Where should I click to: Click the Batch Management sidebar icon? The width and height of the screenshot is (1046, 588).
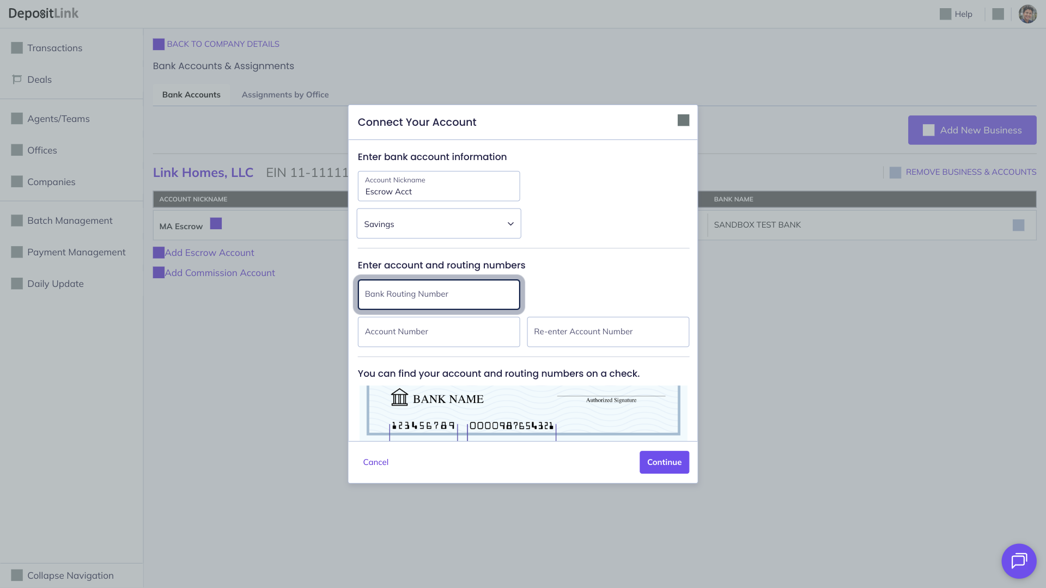17,220
